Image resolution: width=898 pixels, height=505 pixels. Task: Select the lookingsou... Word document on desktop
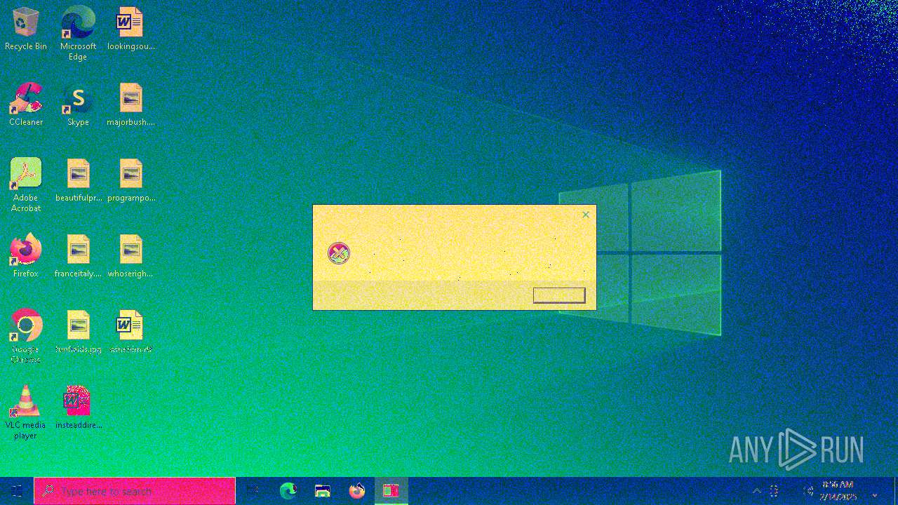(130, 29)
